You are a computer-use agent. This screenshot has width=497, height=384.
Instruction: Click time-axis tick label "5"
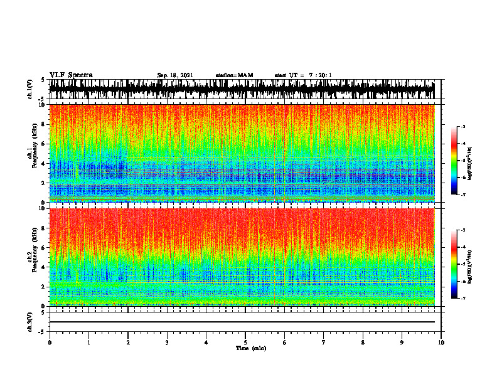[245, 343]
